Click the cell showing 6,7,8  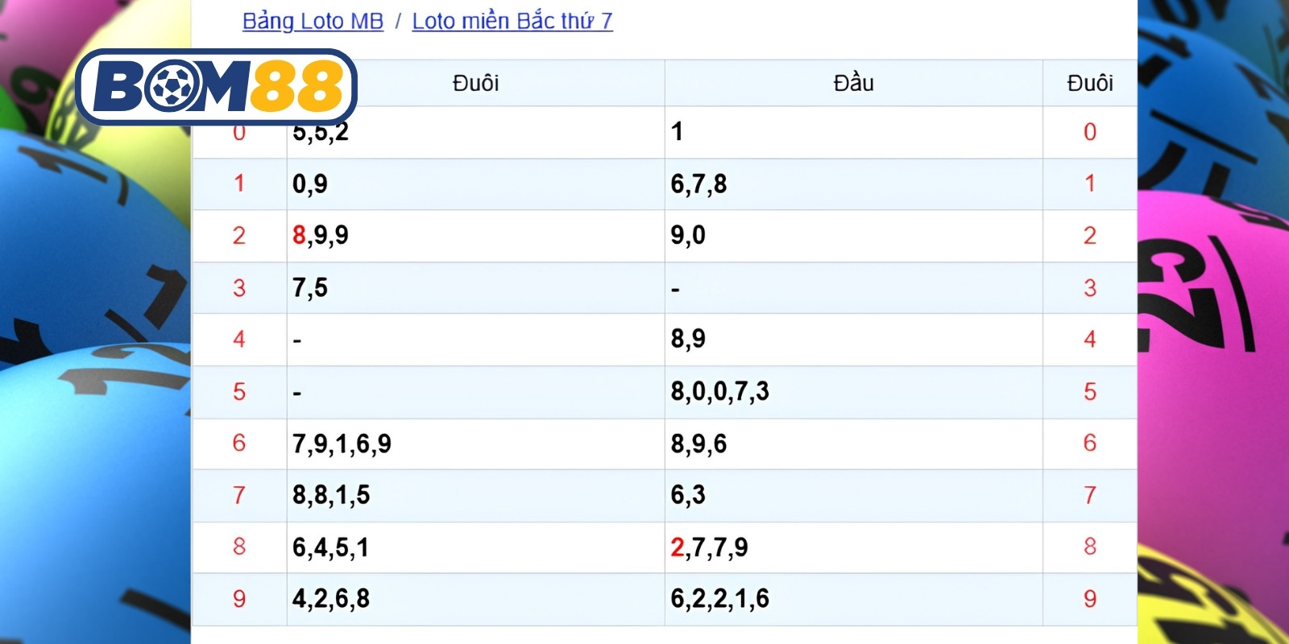coord(853,184)
